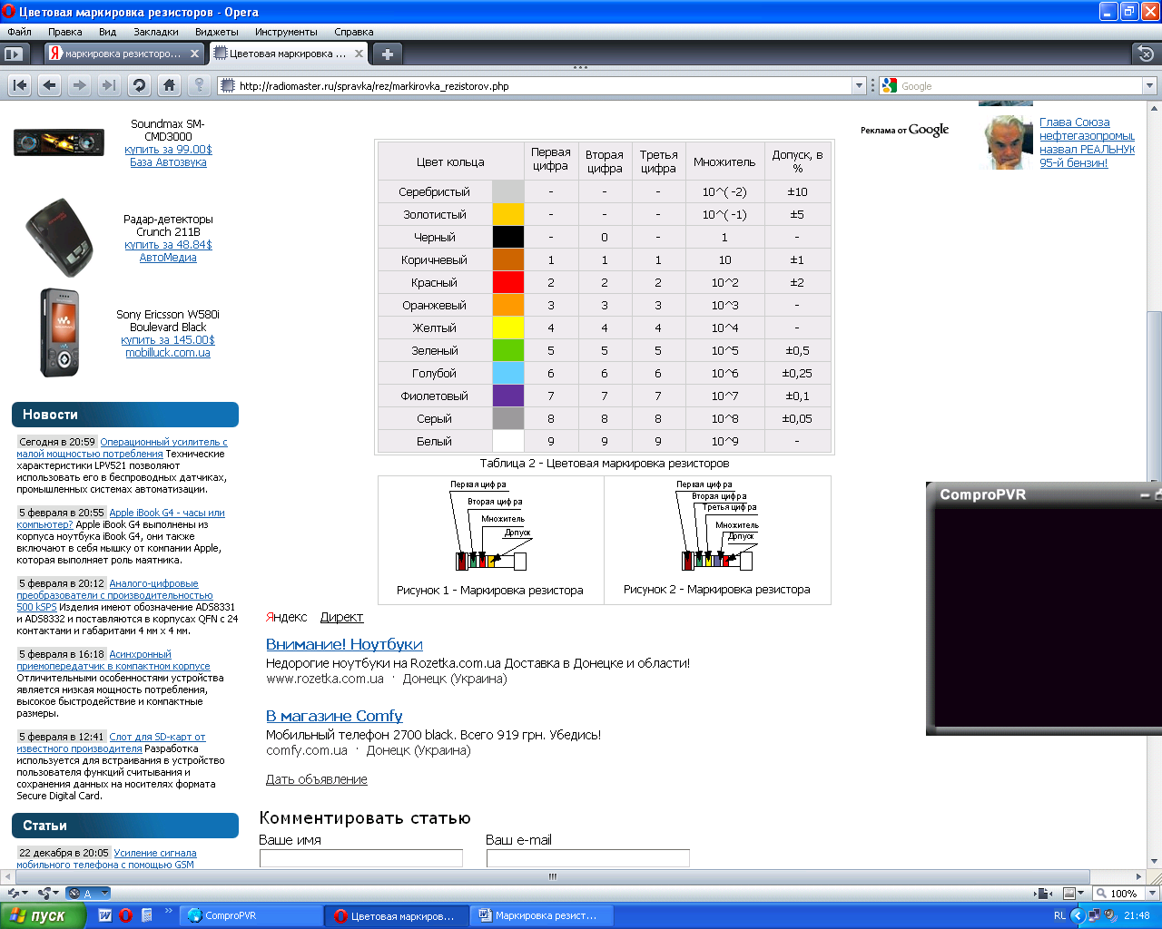
Task: Click the купить за 99.00$ link
Action: pos(168,150)
